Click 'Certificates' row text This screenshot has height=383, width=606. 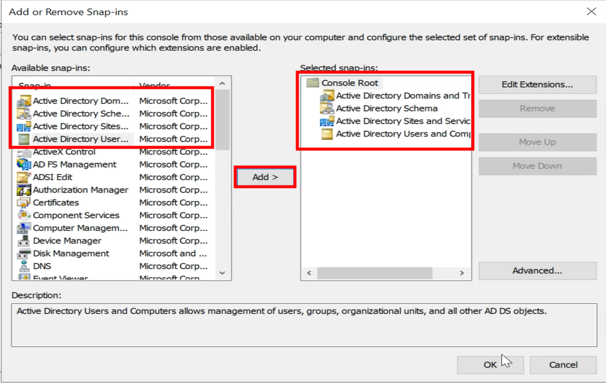[56, 203]
